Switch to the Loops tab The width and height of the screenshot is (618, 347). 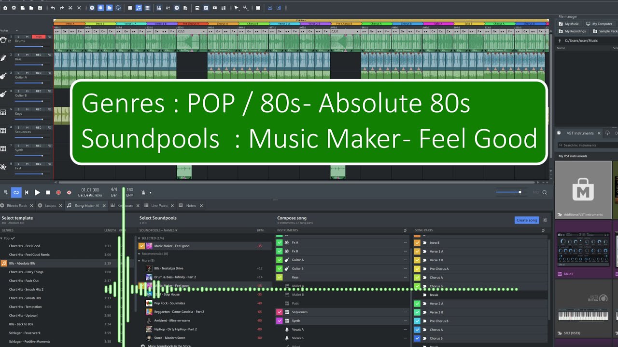[x=50, y=206]
